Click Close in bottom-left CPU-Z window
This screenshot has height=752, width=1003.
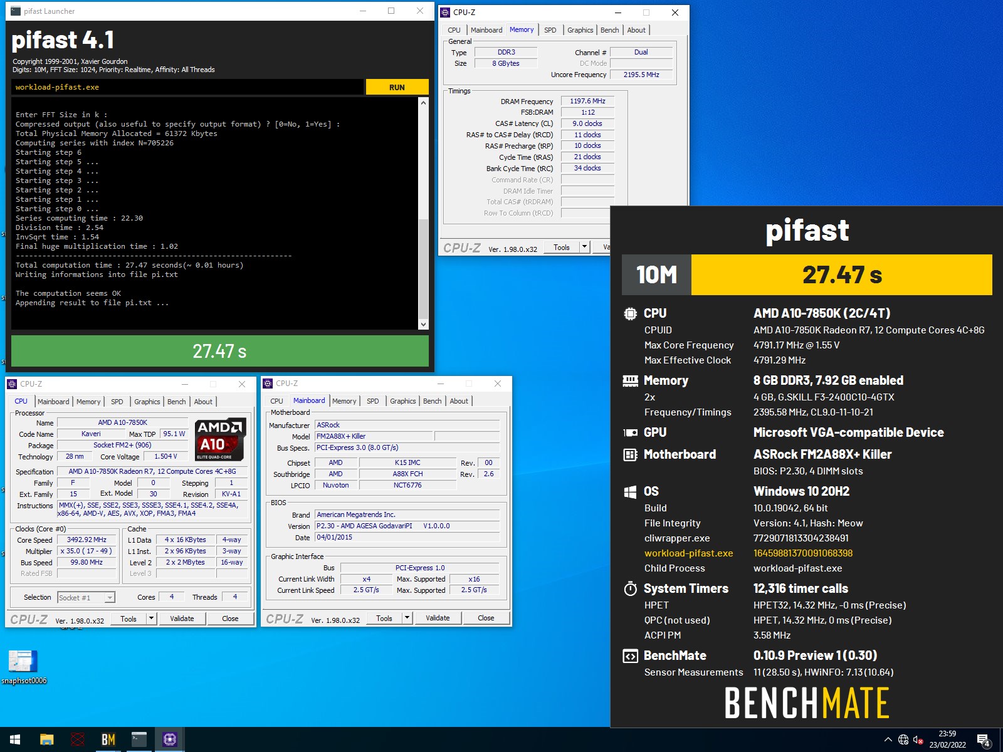[230, 619]
